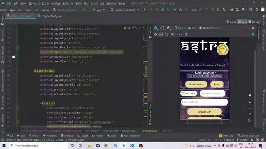Open the Refactor menu
The image size is (266, 149).
(68, 3)
